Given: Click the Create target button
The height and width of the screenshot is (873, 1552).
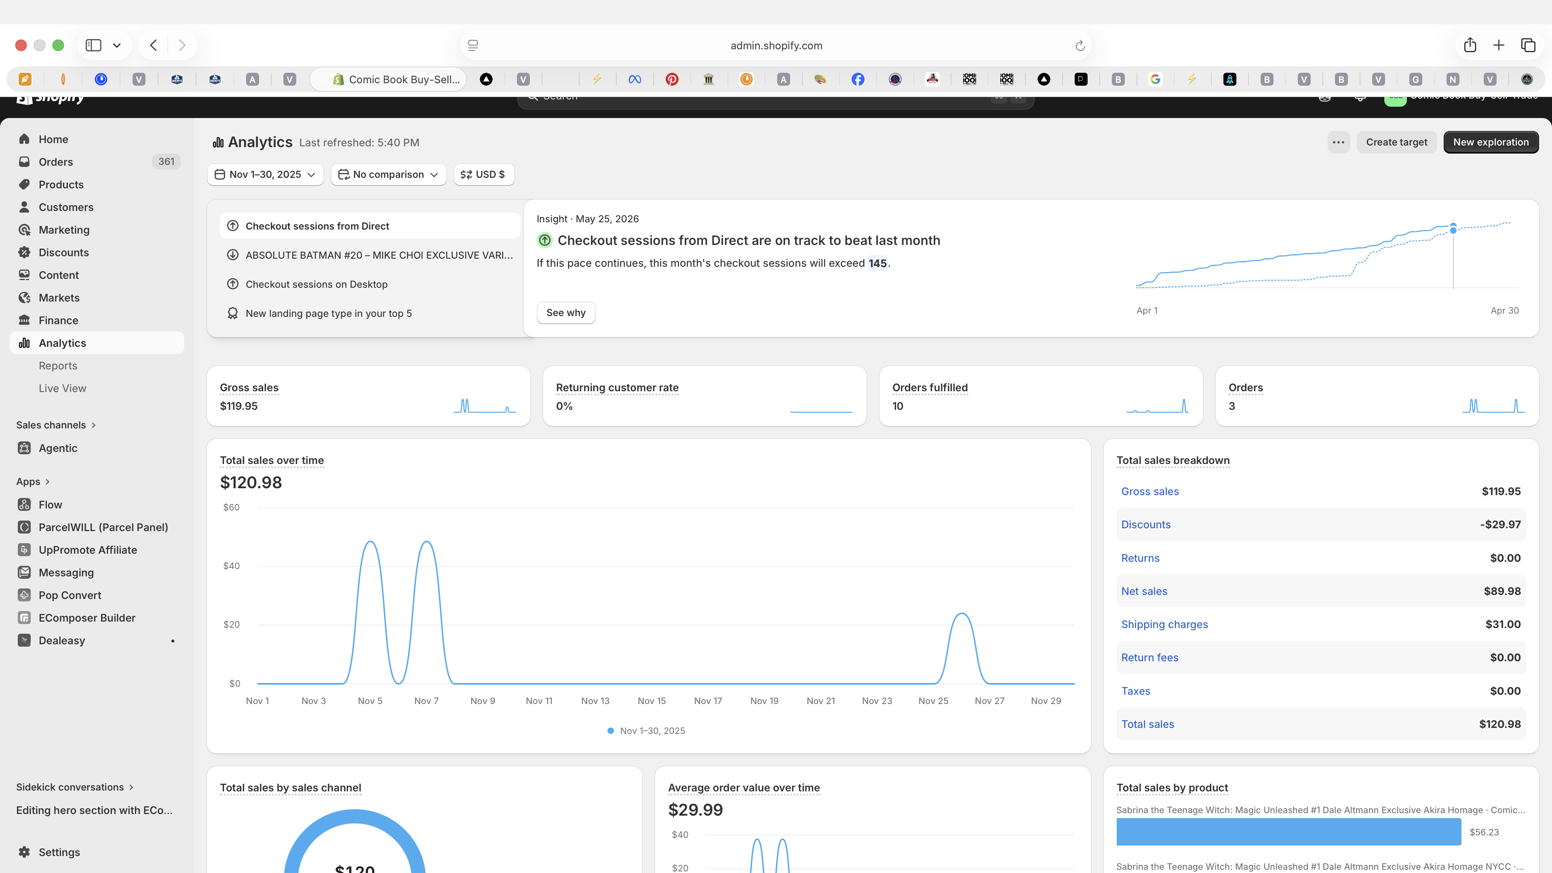Looking at the screenshot, I should tap(1396, 142).
